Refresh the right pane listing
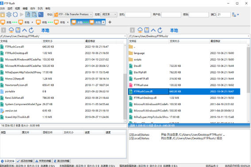 click(x=160, y=30)
